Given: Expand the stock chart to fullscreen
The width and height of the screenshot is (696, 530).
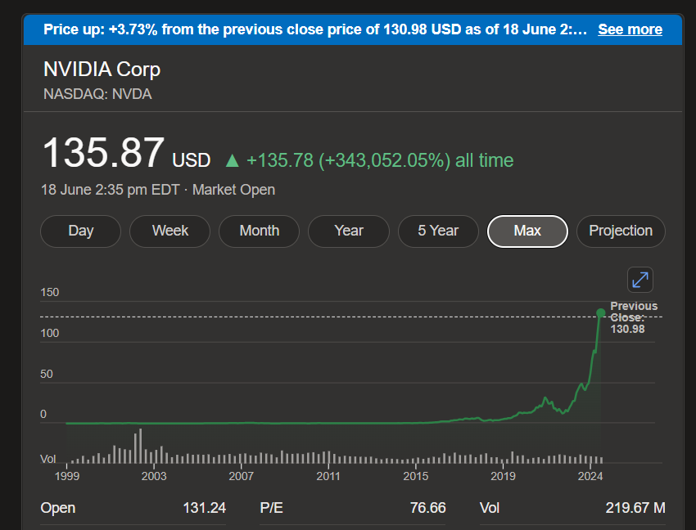Looking at the screenshot, I should [640, 280].
